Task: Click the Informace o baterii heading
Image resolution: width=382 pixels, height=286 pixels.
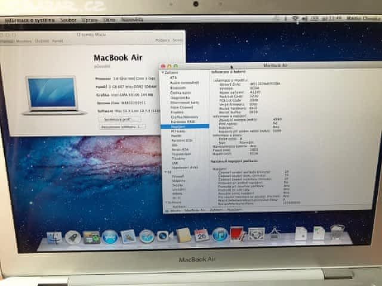Action: (x=229, y=72)
